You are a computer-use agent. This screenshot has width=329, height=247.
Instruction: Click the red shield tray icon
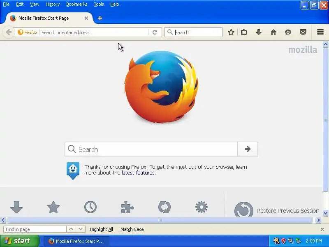click(283, 241)
